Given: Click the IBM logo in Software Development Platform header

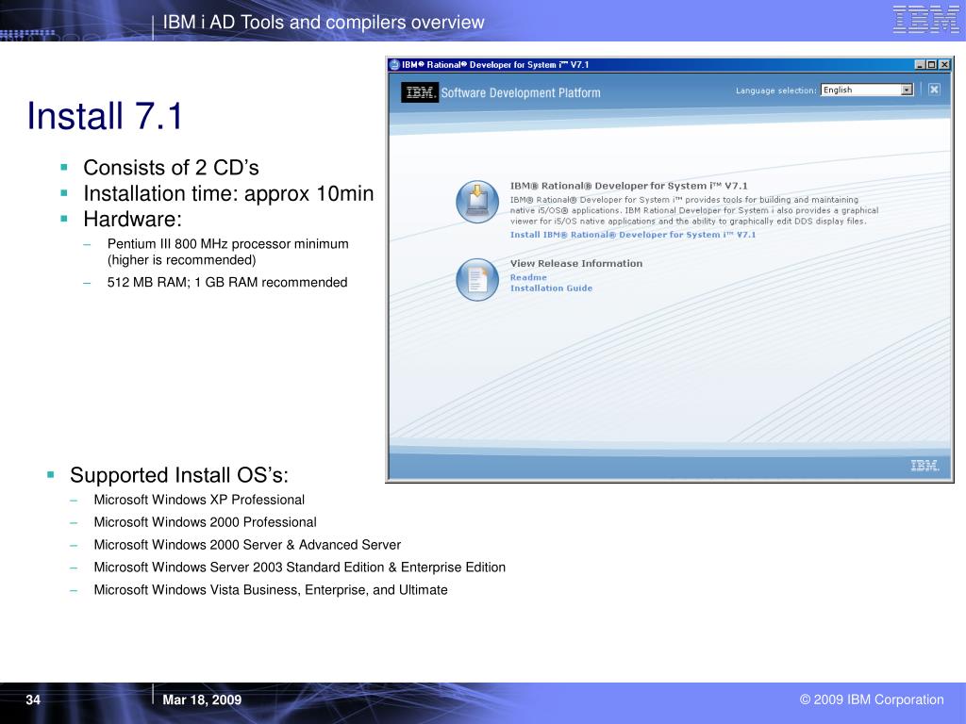Looking at the screenshot, I should (420, 92).
